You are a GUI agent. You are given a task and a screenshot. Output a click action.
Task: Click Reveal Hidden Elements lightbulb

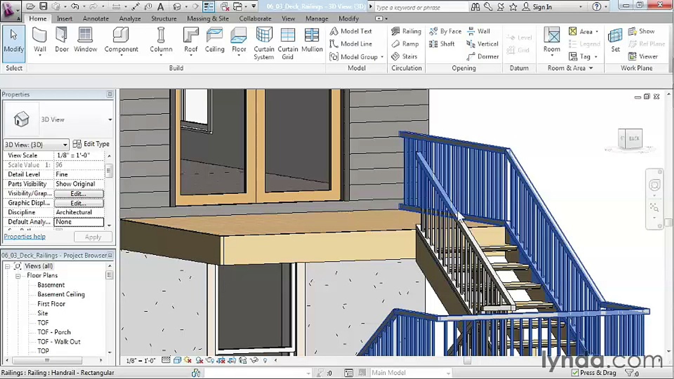coord(265,360)
